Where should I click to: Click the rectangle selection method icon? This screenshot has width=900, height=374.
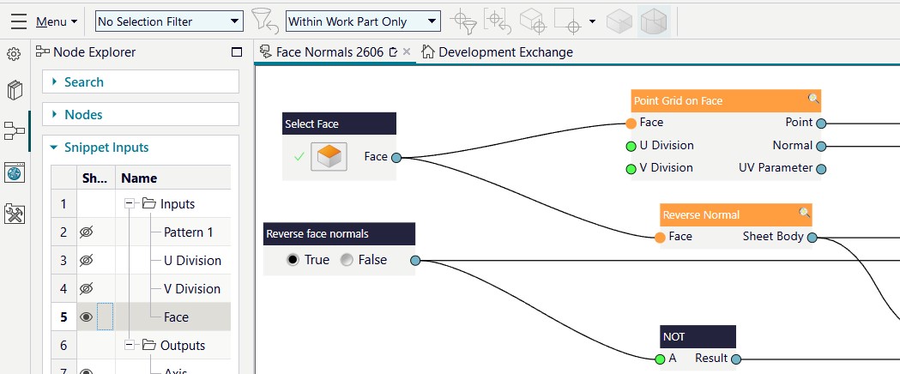(x=567, y=21)
